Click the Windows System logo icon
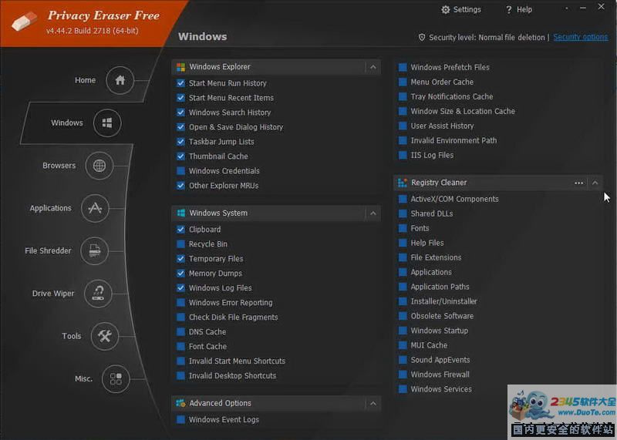 pos(181,213)
